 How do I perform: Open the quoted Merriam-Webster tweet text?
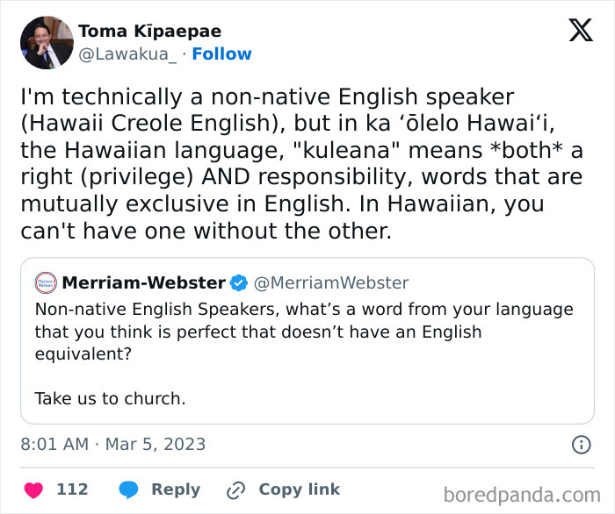click(303, 332)
